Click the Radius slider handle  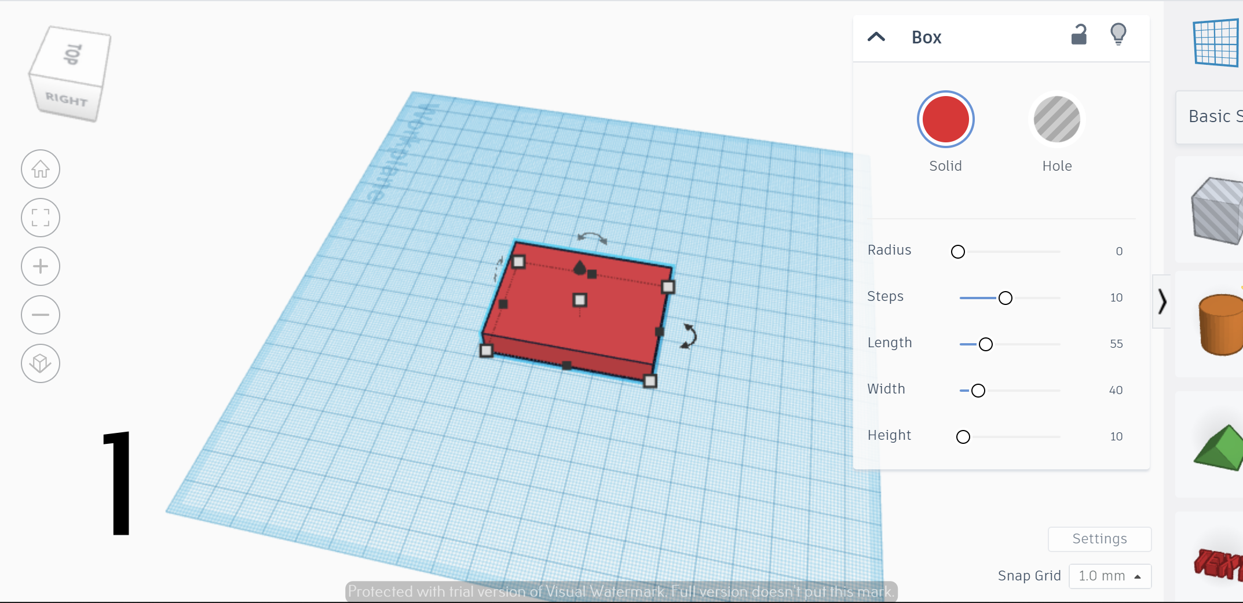point(958,252)
